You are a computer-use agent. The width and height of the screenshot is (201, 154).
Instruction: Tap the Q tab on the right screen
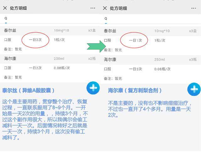(106, 19)
